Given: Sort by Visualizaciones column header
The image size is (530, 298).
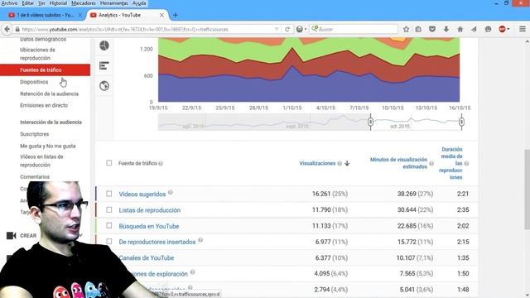Looking at the screenshot, I should point(317,164).
